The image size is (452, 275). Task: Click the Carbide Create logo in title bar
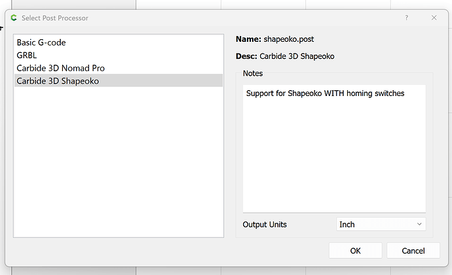click(14, 18)
